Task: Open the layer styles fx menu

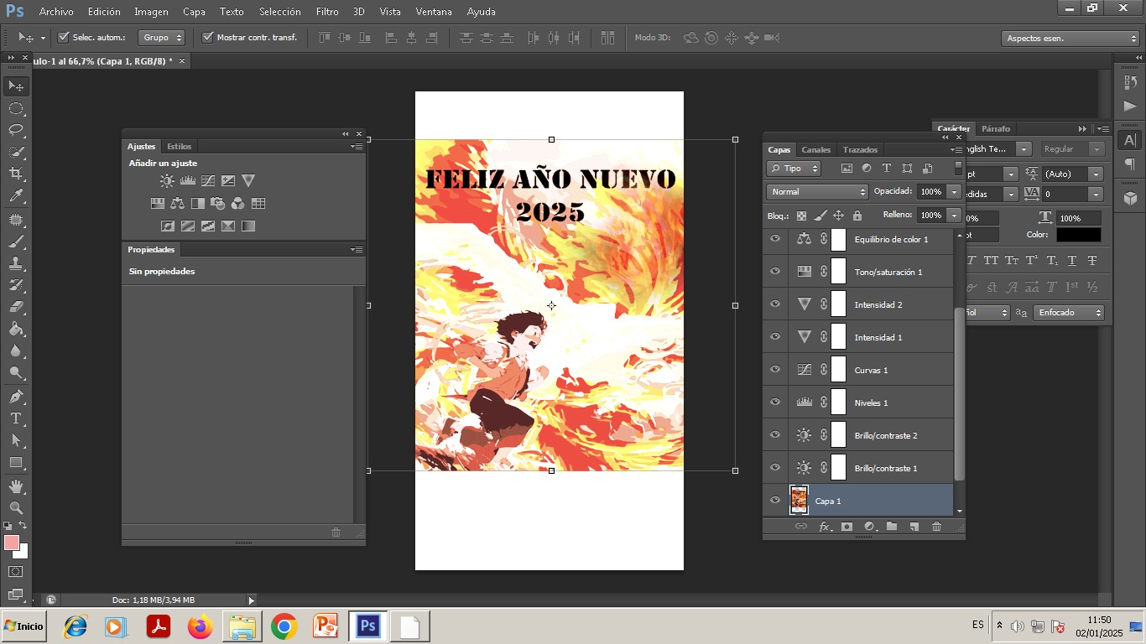Action: pos(825,527)
